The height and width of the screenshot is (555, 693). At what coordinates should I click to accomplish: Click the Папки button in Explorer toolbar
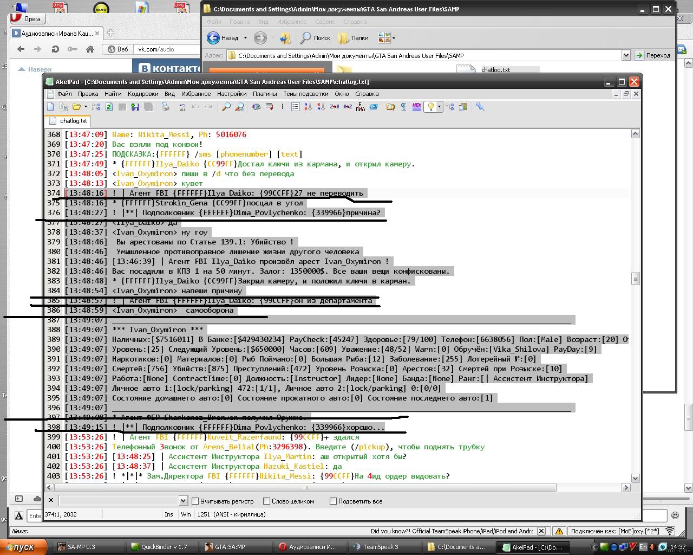point(354,38)
